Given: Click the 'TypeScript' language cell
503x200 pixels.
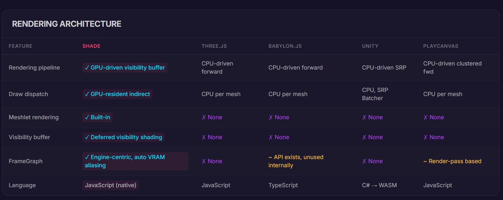Looking at the screenshot, I should click(x=283, y=185).
